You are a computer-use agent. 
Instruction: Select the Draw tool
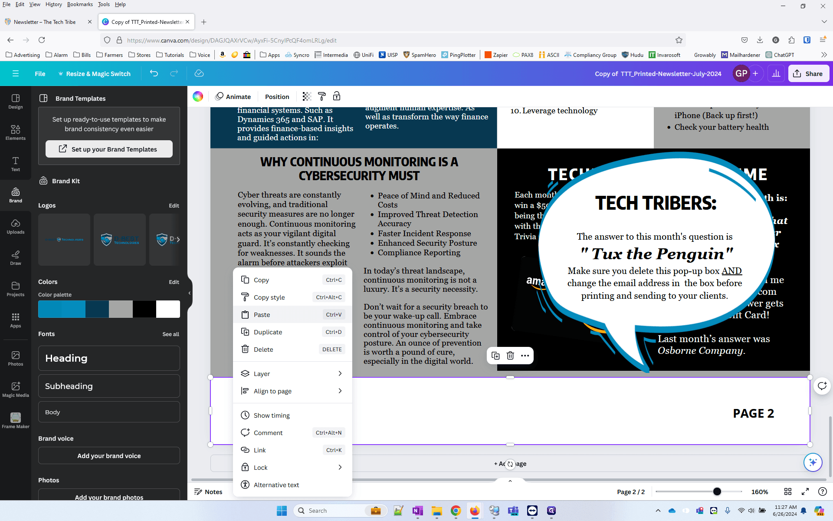point(16,258)
